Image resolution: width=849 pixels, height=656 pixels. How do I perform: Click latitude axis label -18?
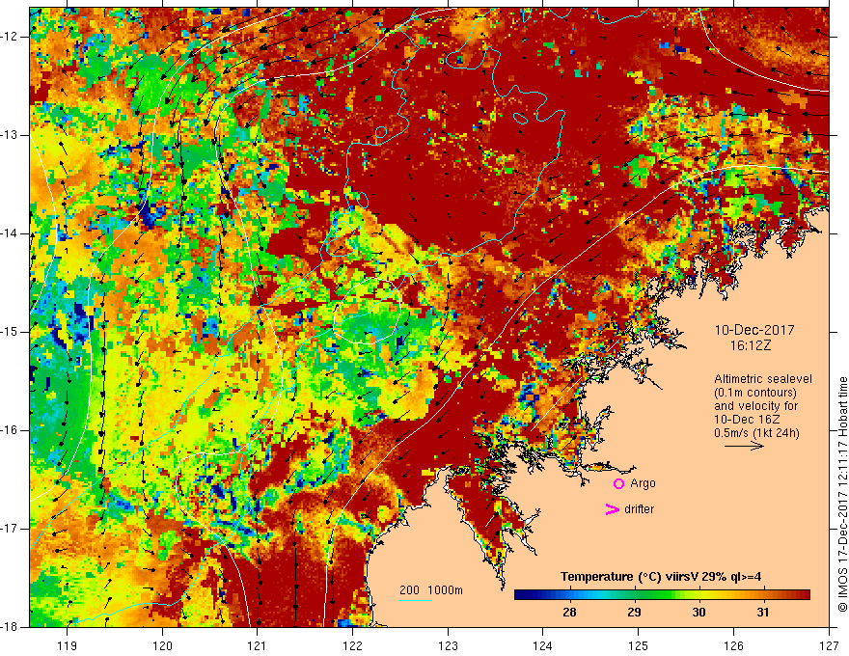click(x=10, y=627)
